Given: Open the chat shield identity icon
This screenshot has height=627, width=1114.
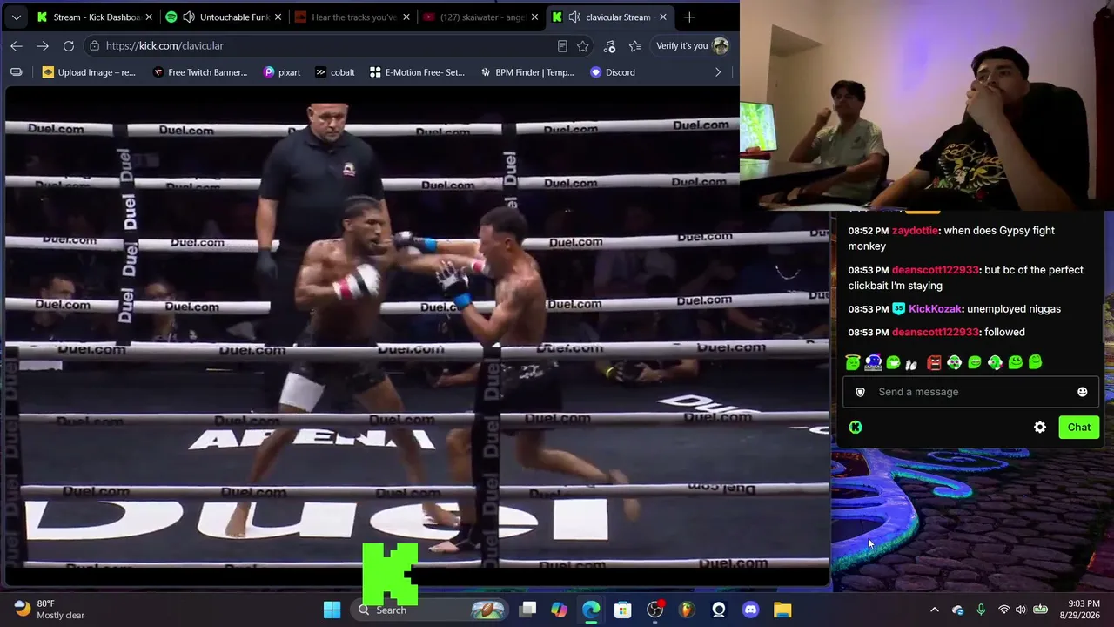Looking at the screenshot, I should point(861,392).
